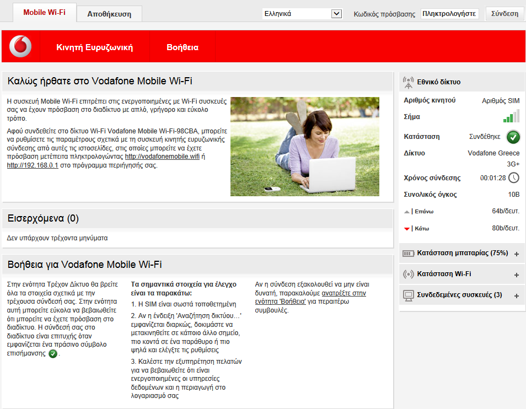The width and height of the screenshot is (526, 409).
Task: Click the Συνδεδεμένες συσκευές (3) label
Action: click(459, 295)
